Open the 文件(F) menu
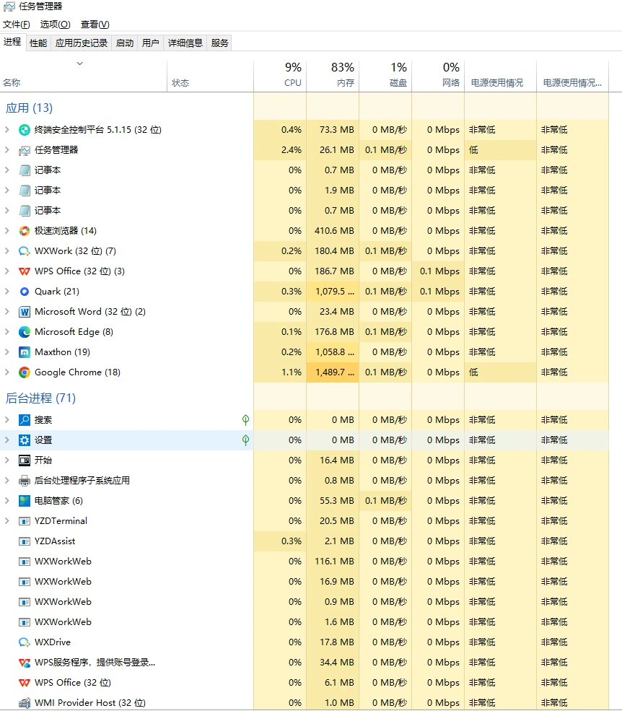 [17, 25]
